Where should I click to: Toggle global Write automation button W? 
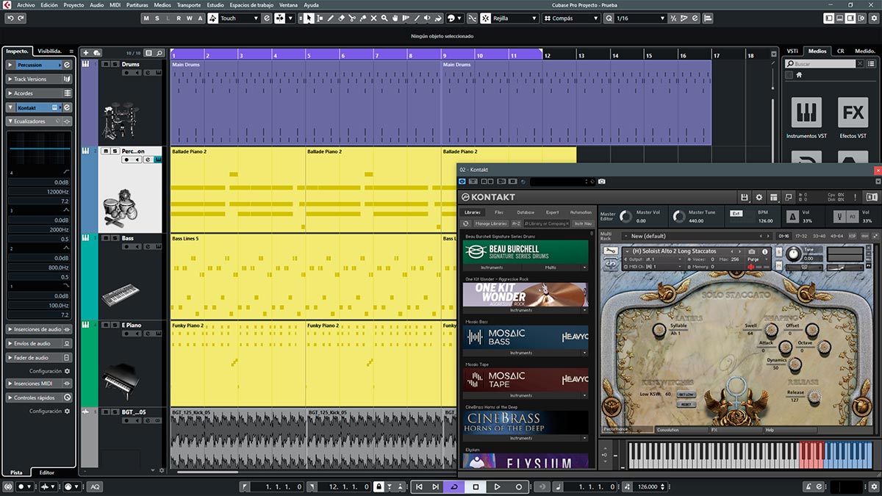190,18
